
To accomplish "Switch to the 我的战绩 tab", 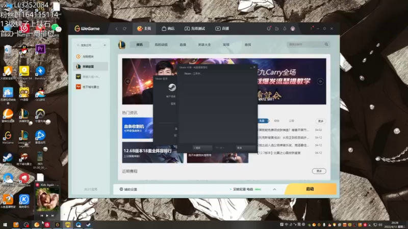I will tap(161, 45).
